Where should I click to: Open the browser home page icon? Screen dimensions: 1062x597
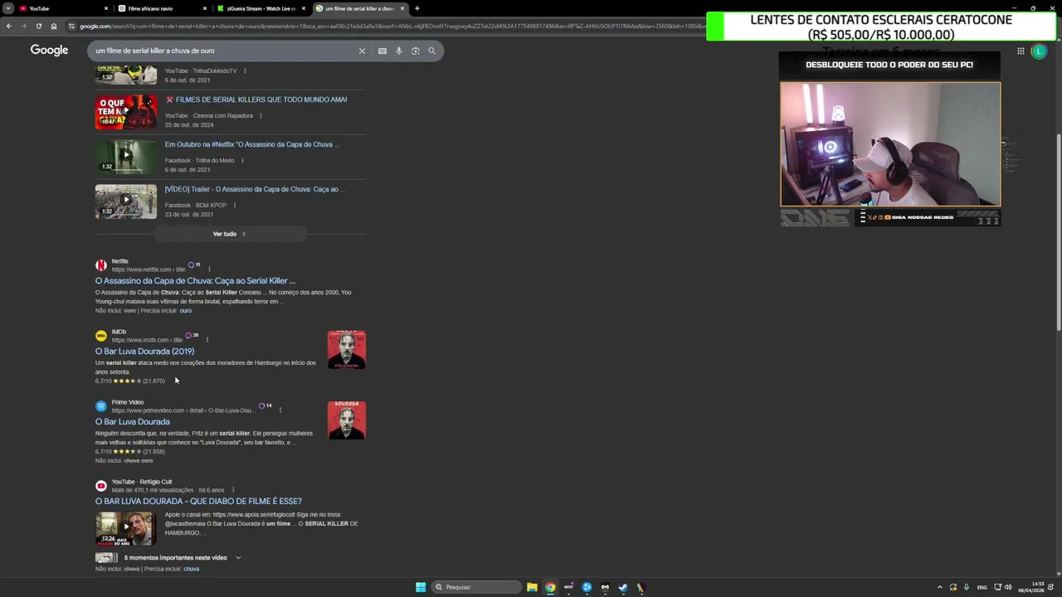[x=54, y=26]
